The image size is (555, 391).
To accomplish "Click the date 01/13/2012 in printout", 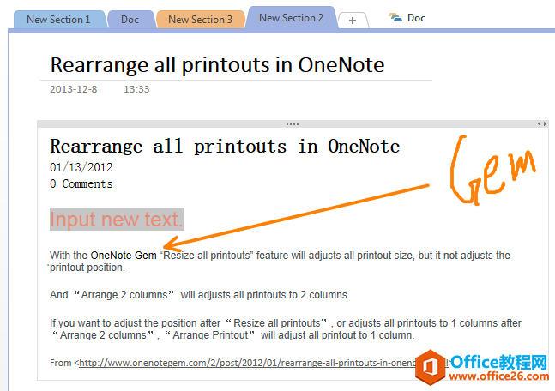I will click(81, 167).
